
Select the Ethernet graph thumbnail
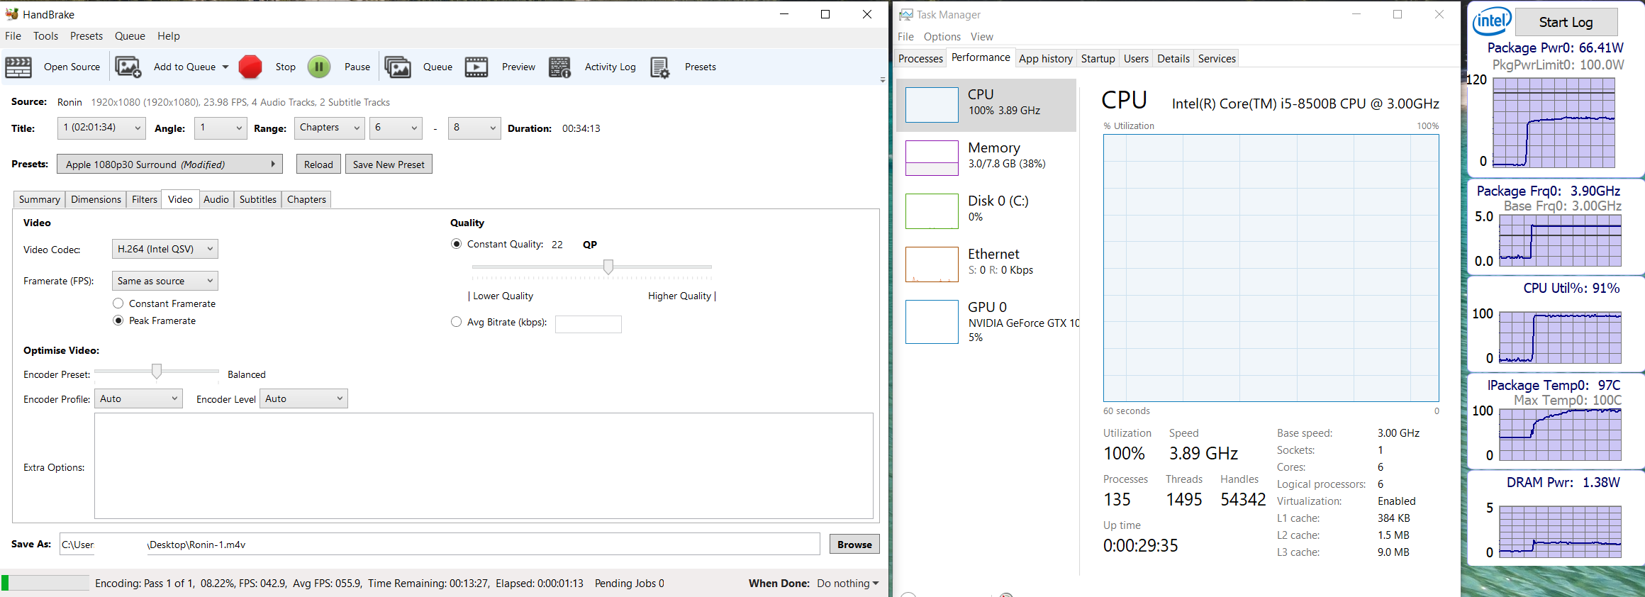(x=932, y=264)
